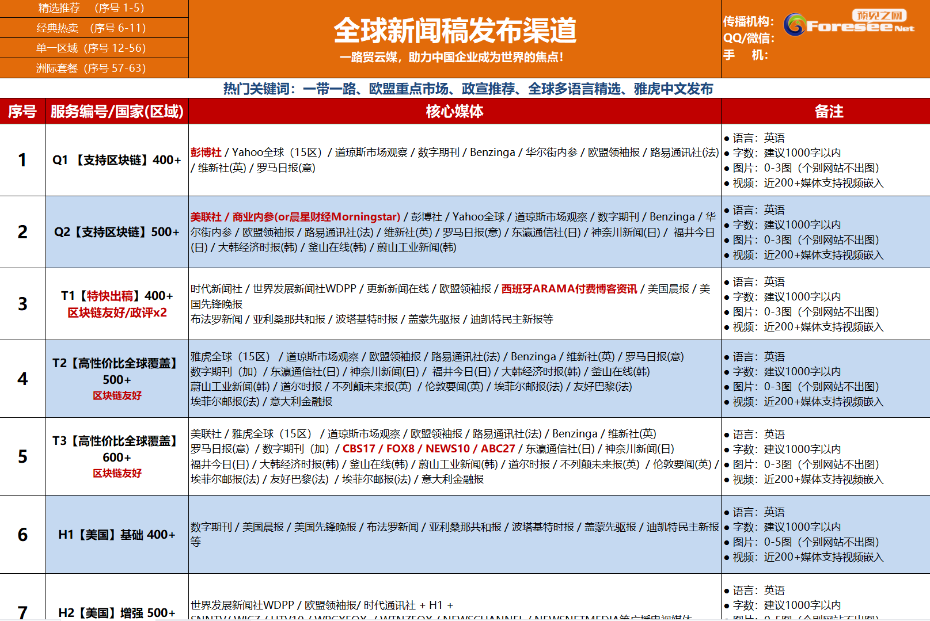
Task: Click the ForeSee Net logo
Action: (x=849, y=24)
